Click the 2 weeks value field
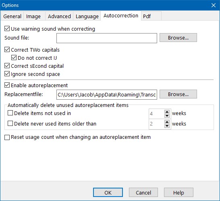 coord(157,124)
